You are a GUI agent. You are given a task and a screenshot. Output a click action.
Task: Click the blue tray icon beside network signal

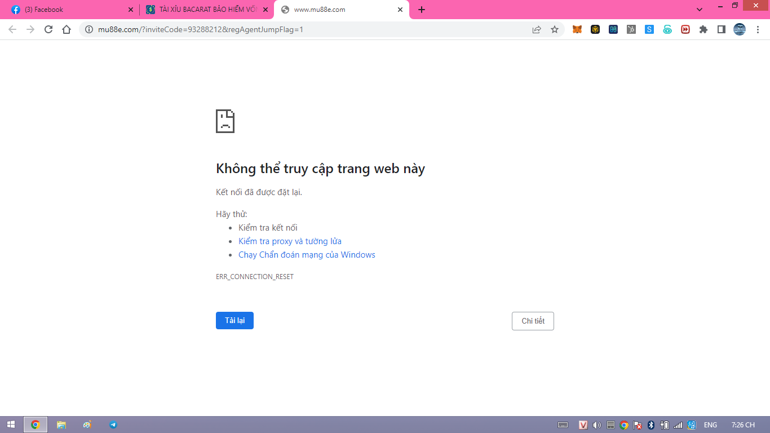[692, 425]
